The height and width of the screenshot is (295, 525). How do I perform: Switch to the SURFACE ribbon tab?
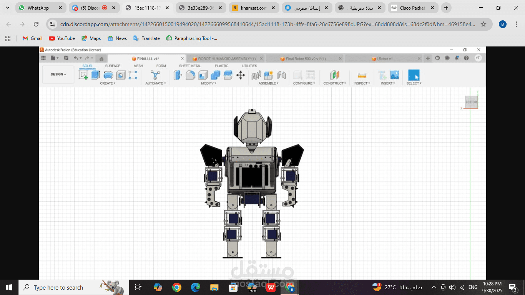click(x=113, y=66)
